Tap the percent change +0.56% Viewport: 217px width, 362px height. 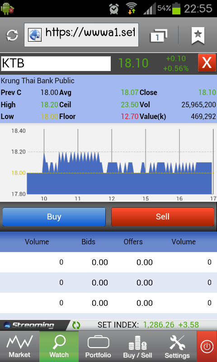point(176,69)
